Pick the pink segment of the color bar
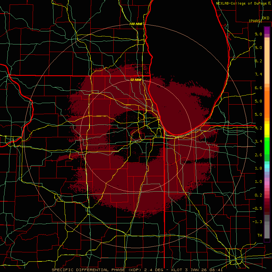The image size is (272, 272). [267, 183]
